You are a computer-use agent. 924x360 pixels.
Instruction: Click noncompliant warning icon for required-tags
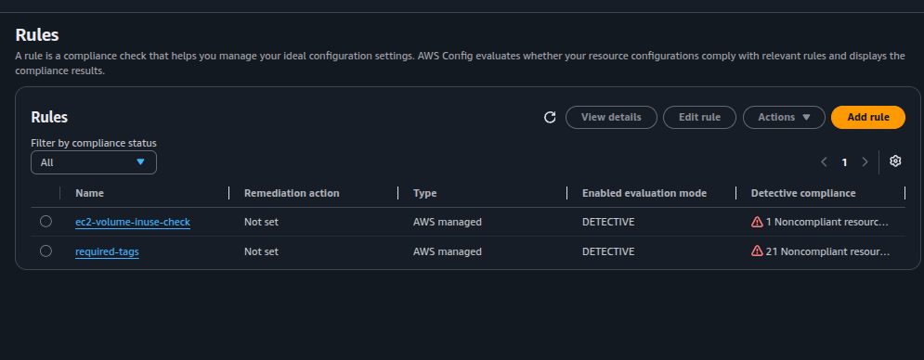(757, 251)
